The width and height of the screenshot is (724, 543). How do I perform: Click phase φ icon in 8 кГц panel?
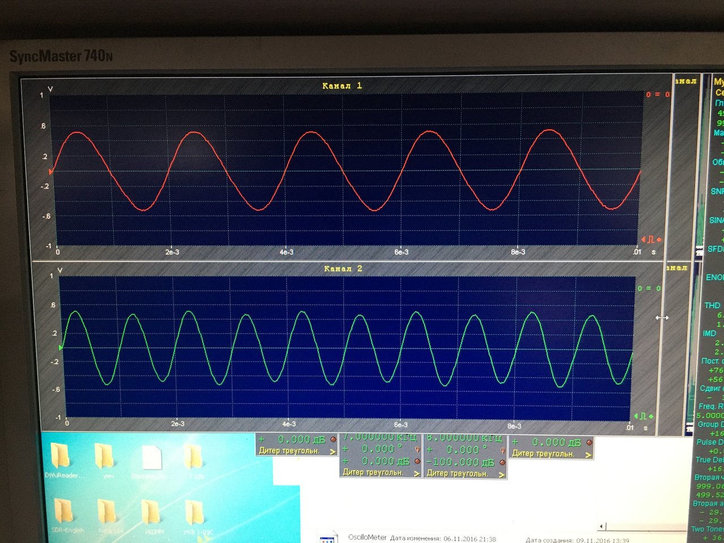pos(502,450)
